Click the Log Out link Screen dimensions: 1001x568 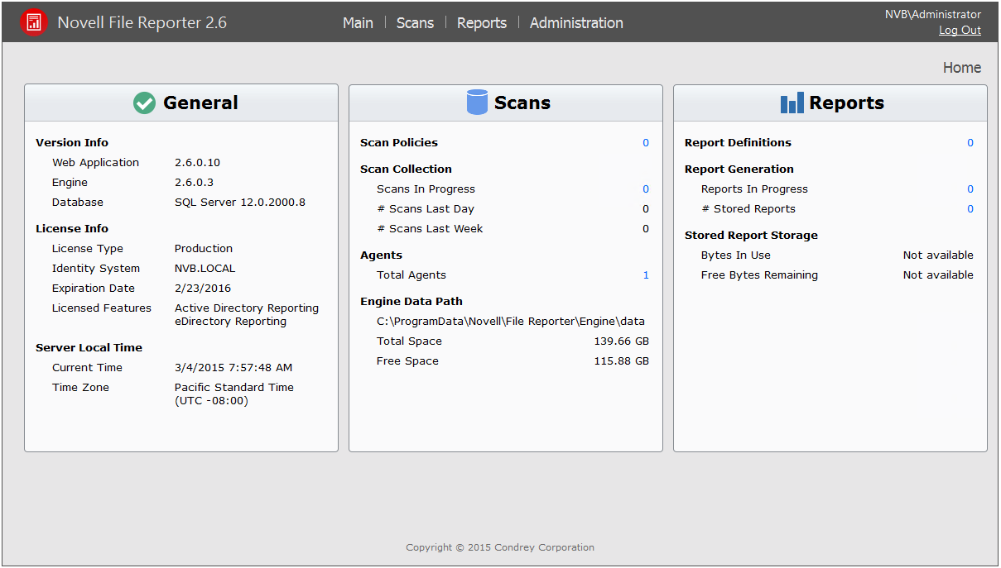(960, 31)
